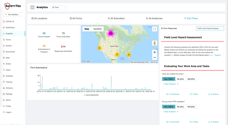Open the fullscreen map view icon
The image size is (228, 125).
(155, 29)
